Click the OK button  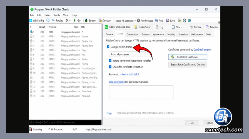click(x=192, y=123)
